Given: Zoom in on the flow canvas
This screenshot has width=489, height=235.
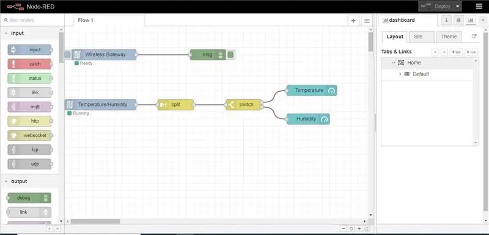Looking at the screenshot, I should click(x=359, y=228).
